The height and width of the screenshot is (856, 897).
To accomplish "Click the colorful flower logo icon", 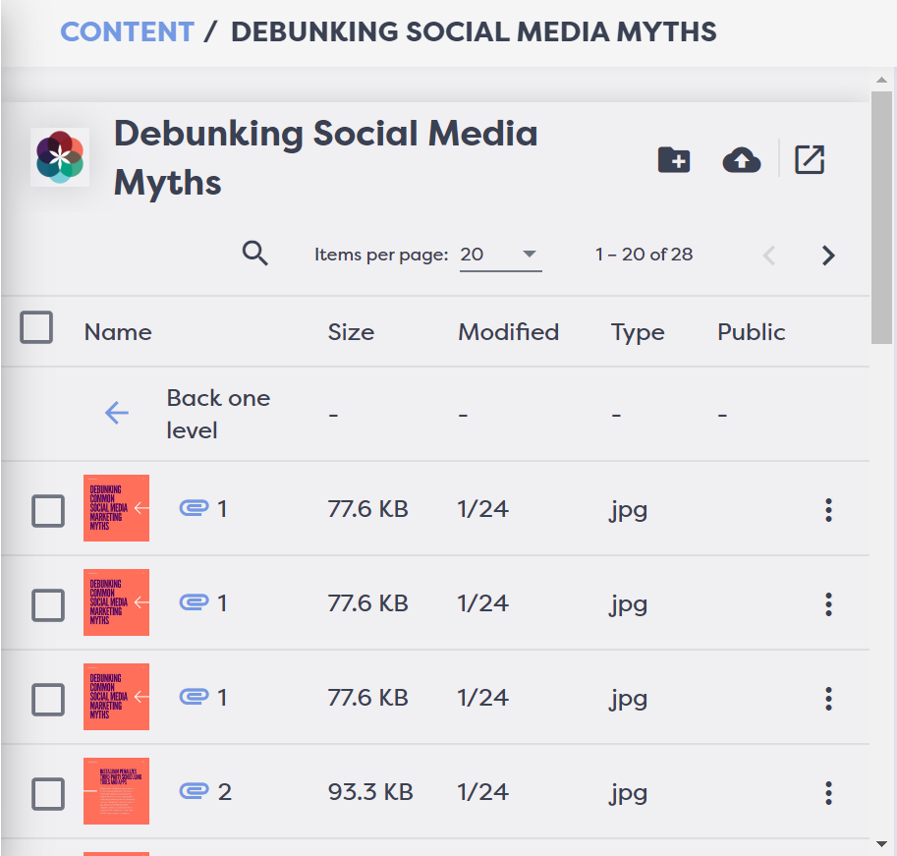I will [60, 157].
